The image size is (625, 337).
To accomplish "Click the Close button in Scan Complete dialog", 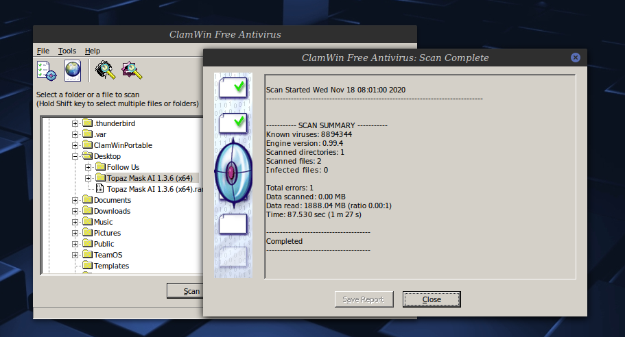I will [432, 299].
